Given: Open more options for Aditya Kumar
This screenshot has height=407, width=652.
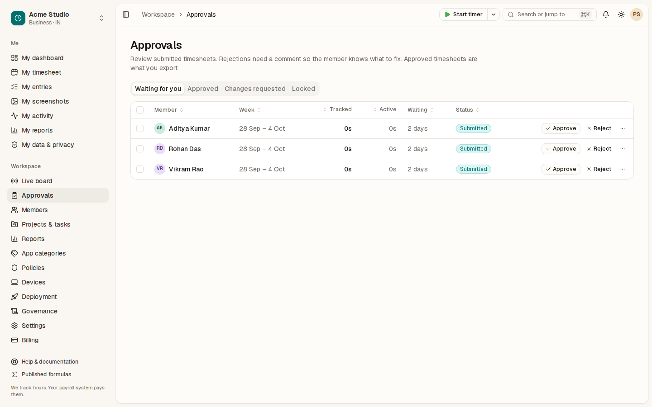Looking at the screenshot, I should click(623, 128).
